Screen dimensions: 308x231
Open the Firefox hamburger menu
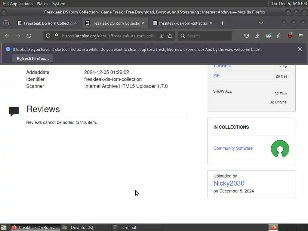[301, 36]
